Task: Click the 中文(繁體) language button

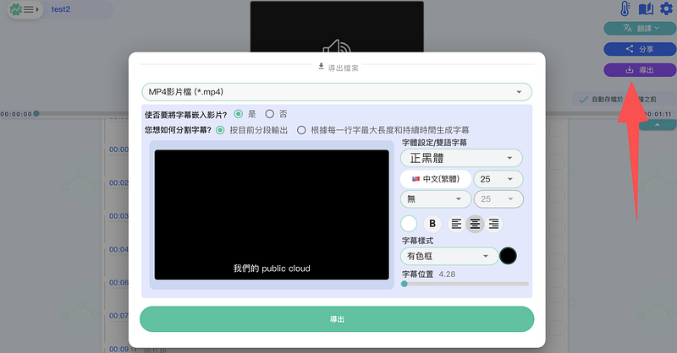Action: coord(436,179)
